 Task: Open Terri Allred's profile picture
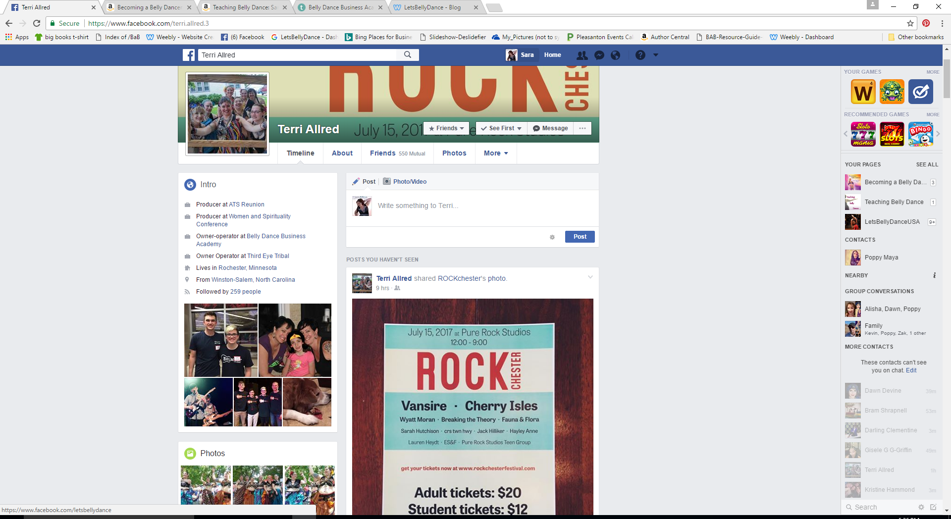click(227, 114)
